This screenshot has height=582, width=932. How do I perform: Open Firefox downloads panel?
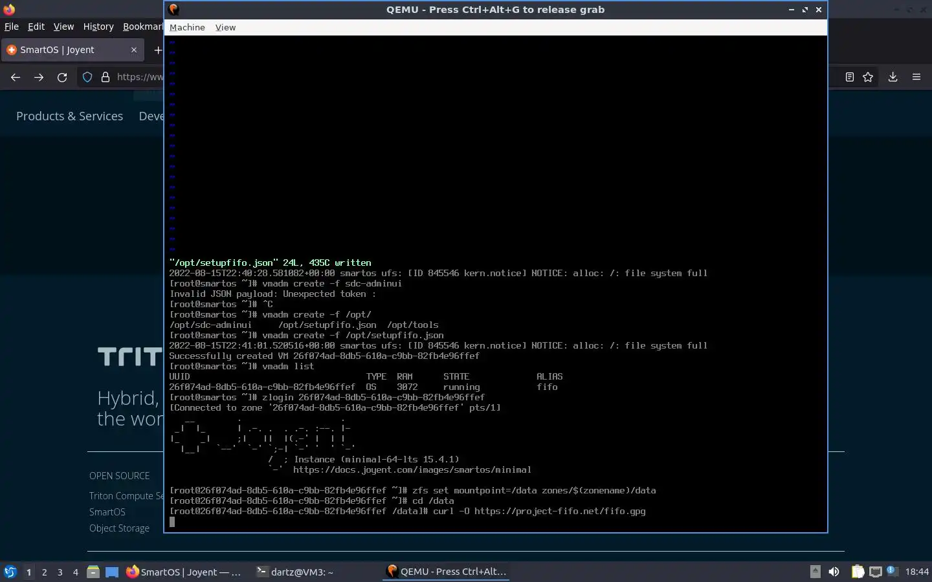pos(893,77)
